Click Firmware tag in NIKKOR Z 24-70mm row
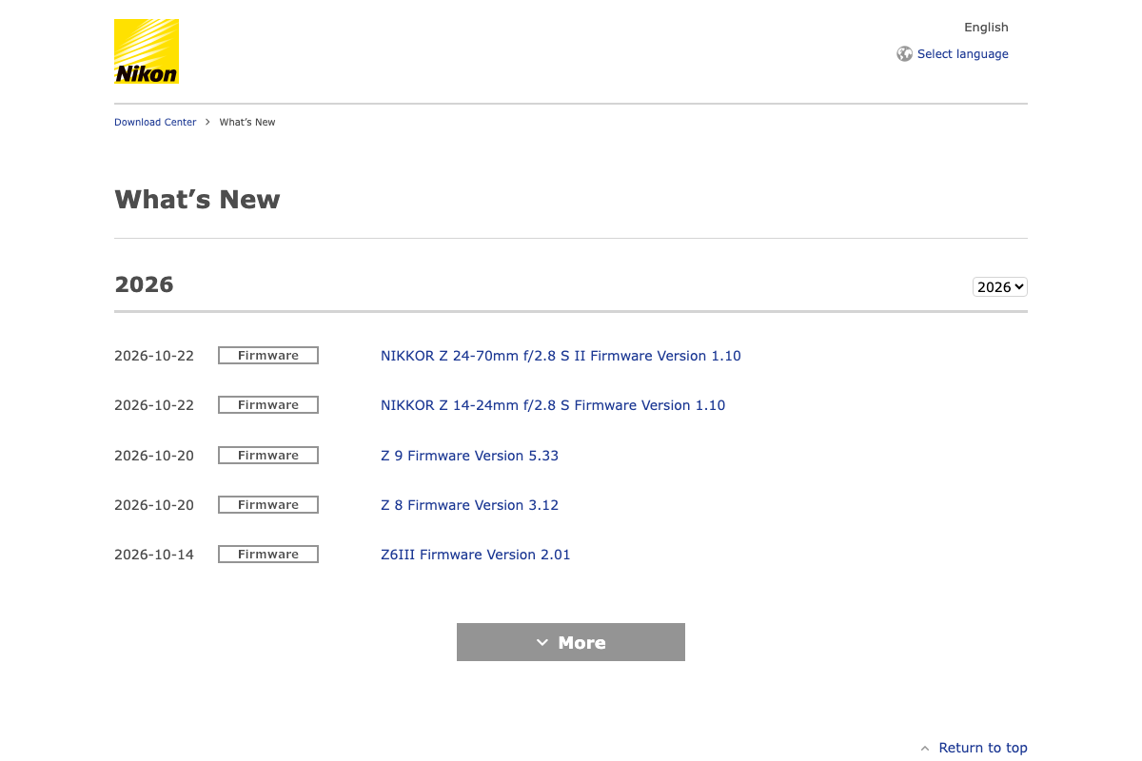Screen dimensions: 1142x761 click(x=268, y=356)
